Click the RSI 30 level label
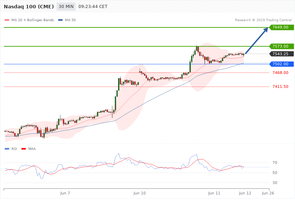 coord(275,183)
